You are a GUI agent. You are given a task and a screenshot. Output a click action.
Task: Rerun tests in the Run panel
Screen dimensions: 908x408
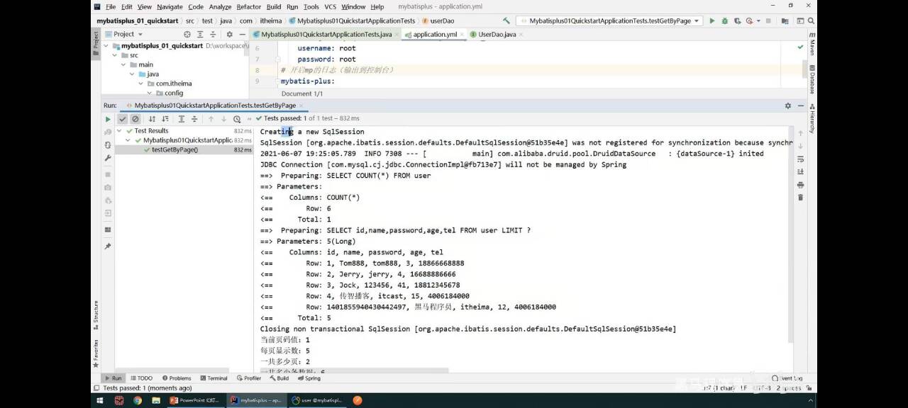click(108, 119)
